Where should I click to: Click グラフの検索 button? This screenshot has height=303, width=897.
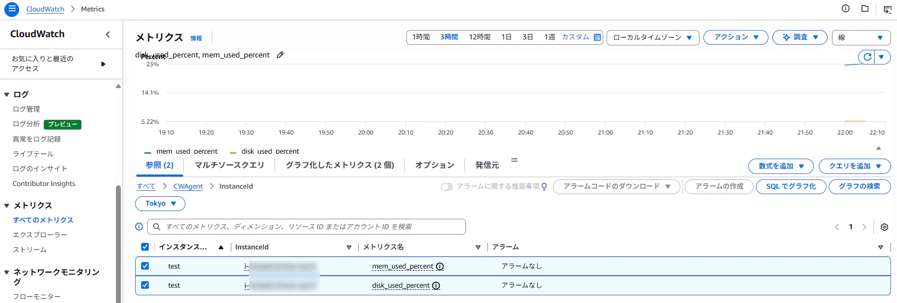click(x=859, y=187)
